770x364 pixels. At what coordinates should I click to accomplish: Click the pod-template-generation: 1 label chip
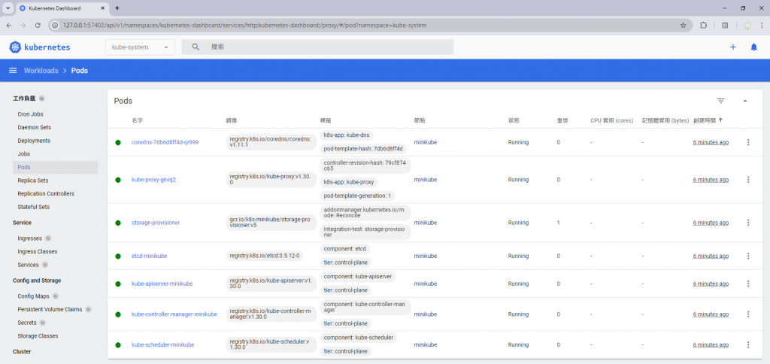click(357, 196)
